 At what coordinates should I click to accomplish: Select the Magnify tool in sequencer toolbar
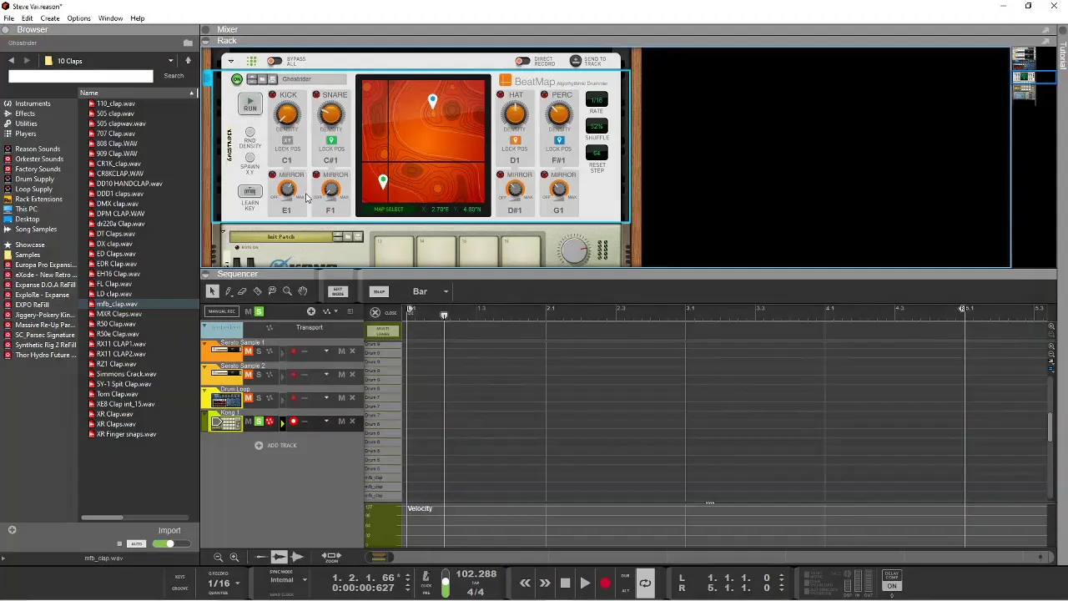[x=287, y=291]
